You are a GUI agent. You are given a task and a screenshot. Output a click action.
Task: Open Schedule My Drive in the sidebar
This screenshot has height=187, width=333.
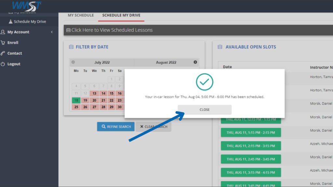30,22
